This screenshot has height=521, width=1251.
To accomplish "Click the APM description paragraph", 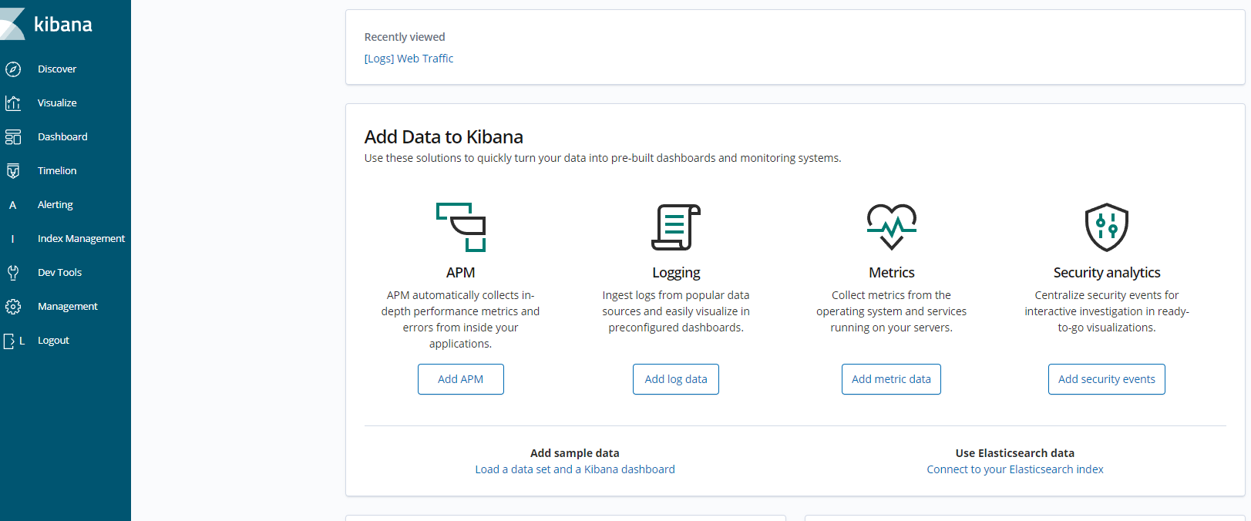I will coord(461,319).
